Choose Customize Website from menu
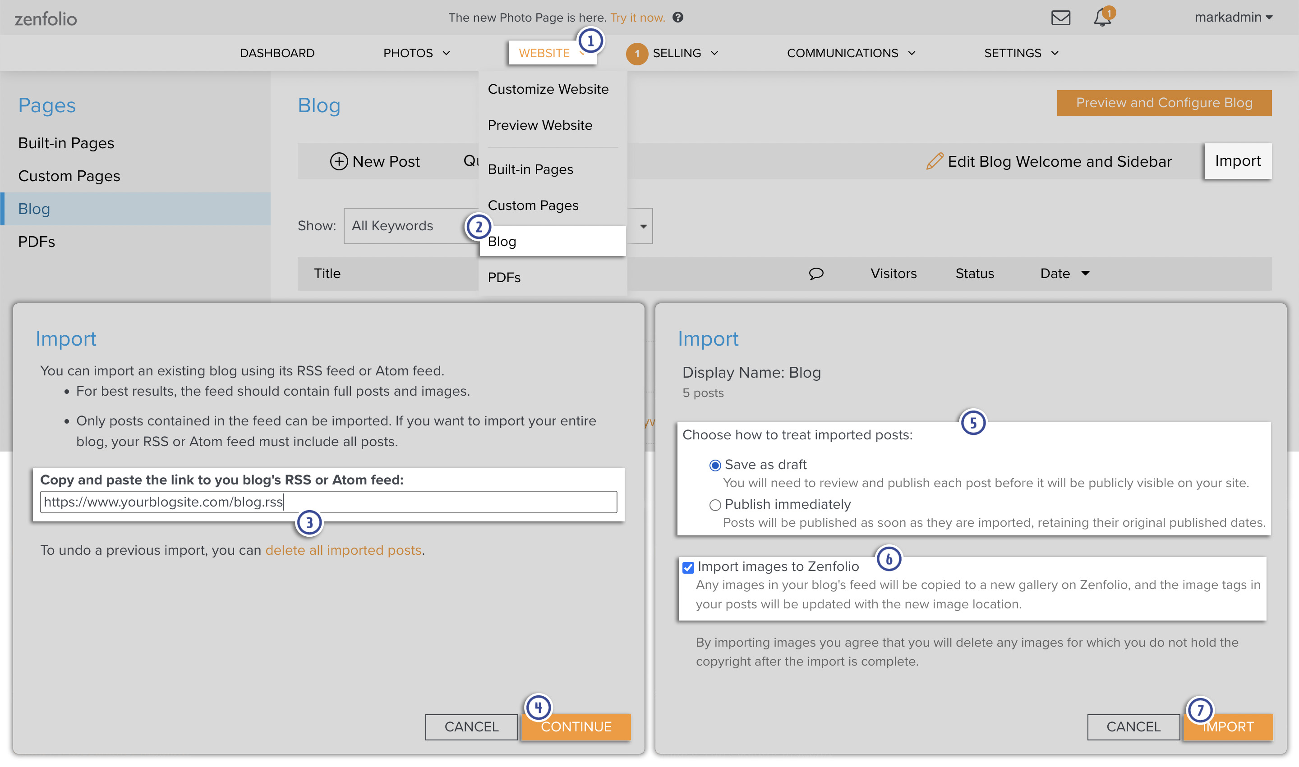 pos(548,89)
